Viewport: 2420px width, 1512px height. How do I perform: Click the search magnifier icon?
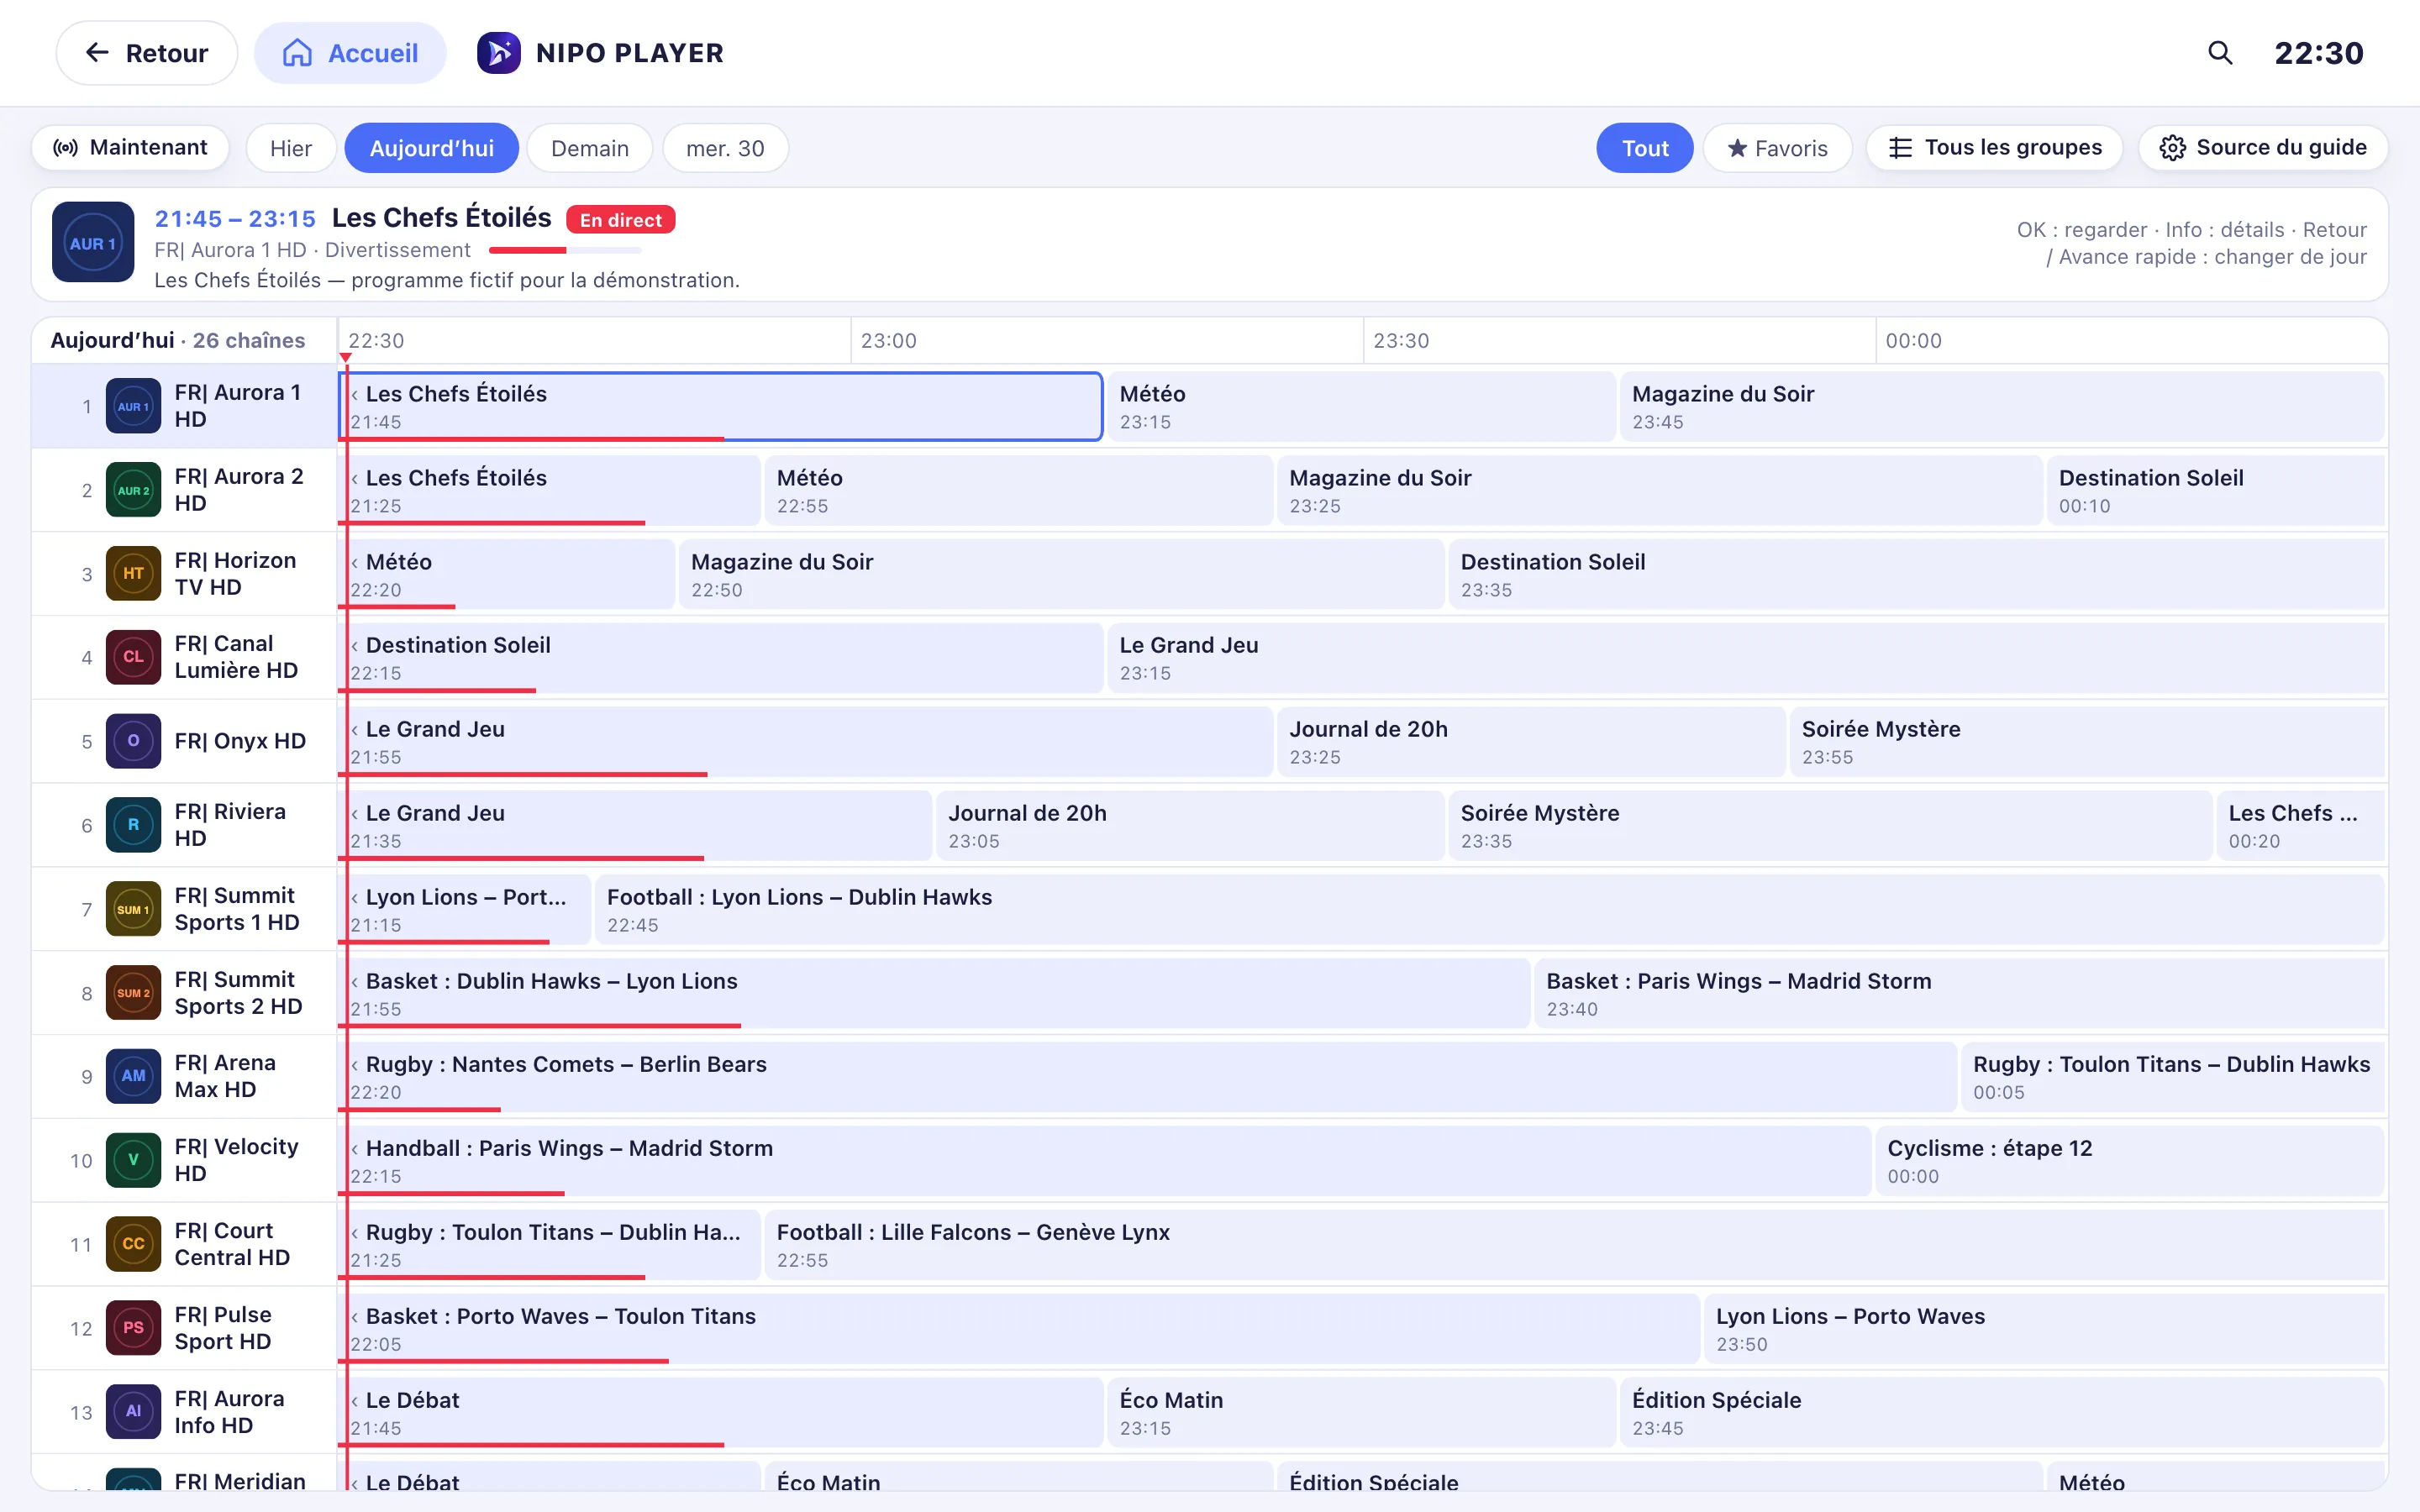2219,53
